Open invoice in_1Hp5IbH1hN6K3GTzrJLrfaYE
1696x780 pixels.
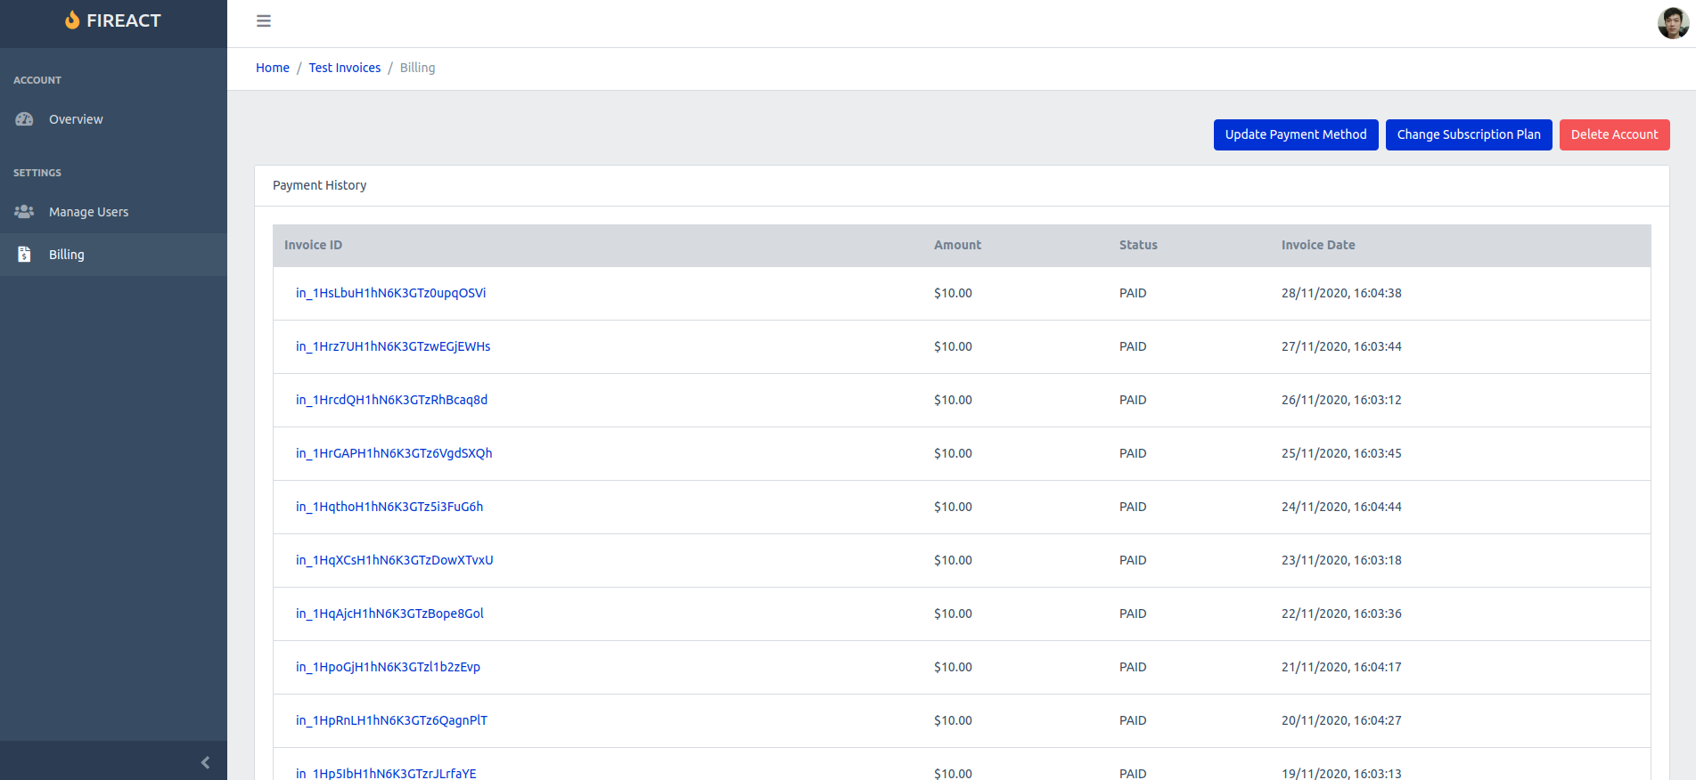click(x=386, y=773)
